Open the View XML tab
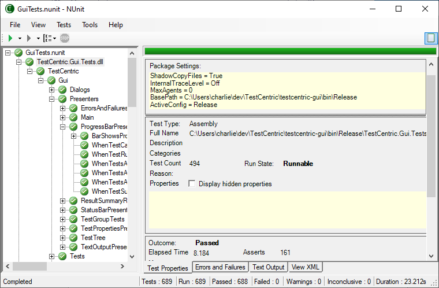The image size is (439, 288). coord(306,267)
